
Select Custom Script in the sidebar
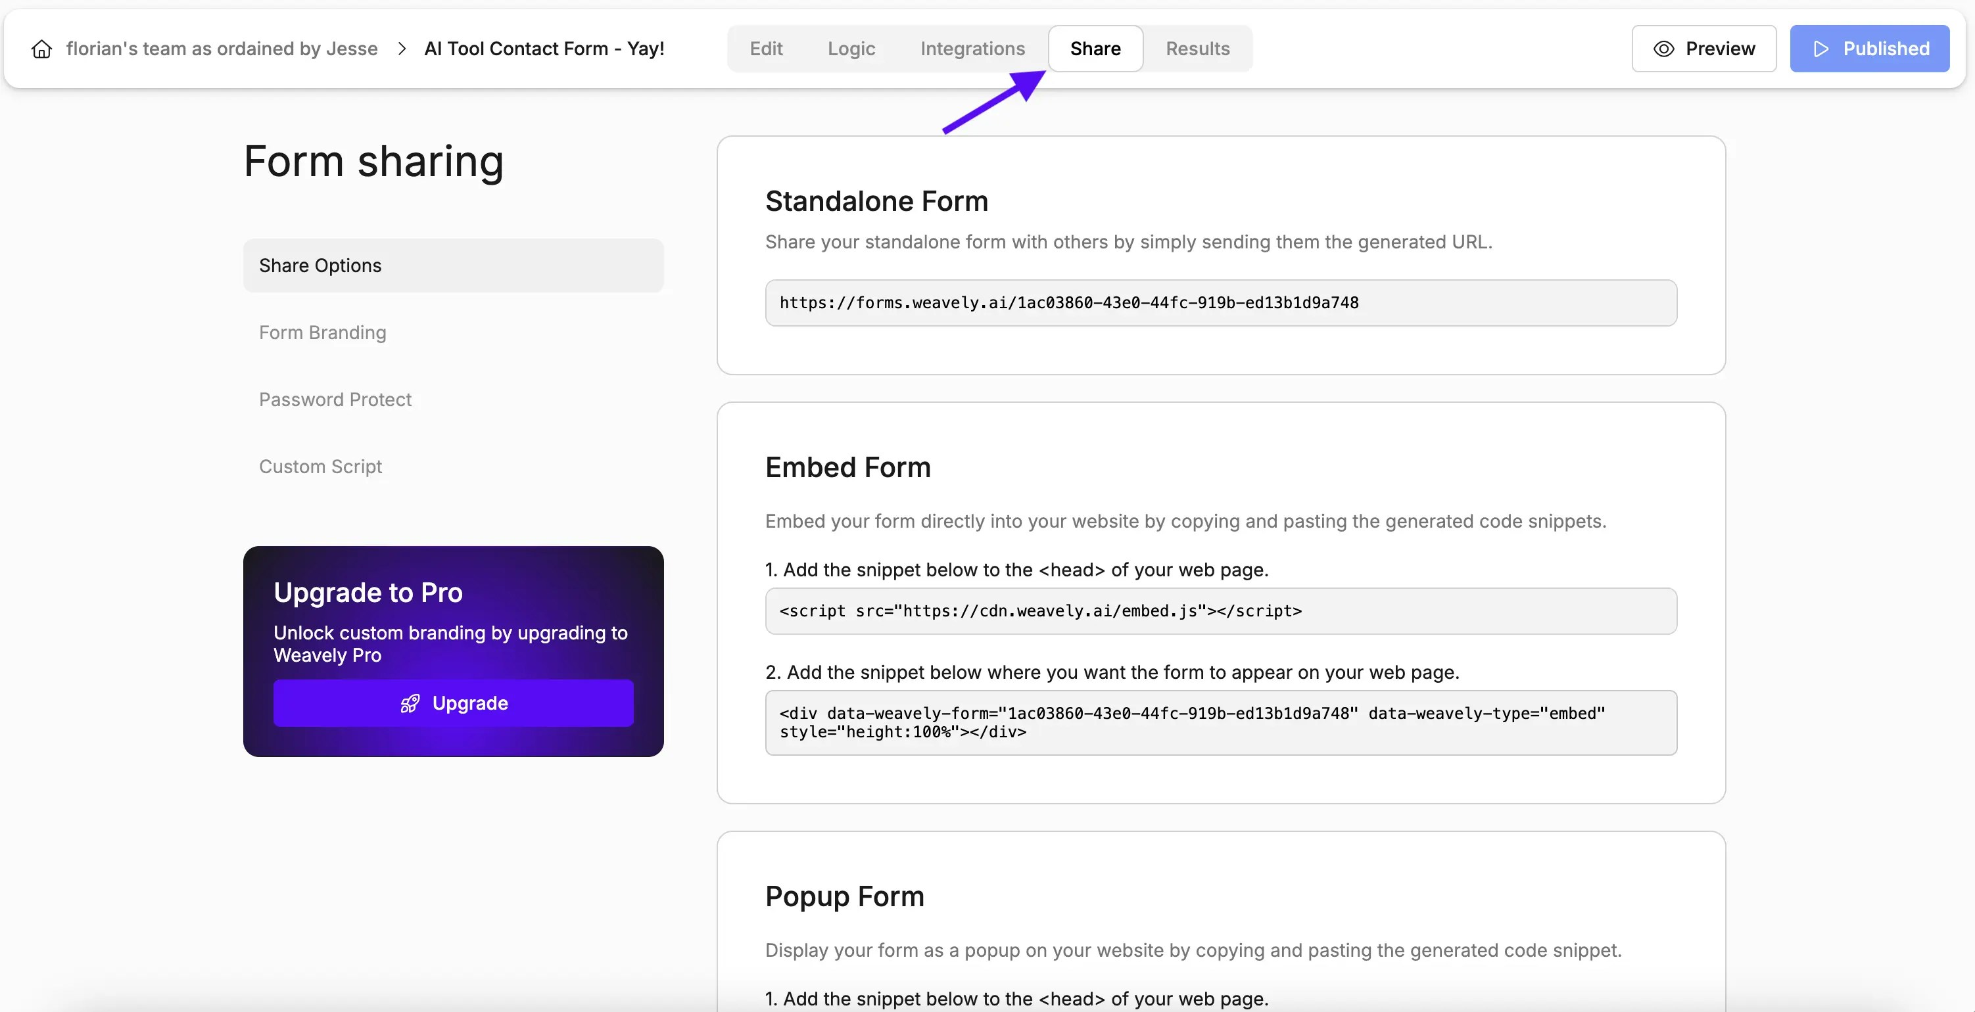(x=320, y=466)
